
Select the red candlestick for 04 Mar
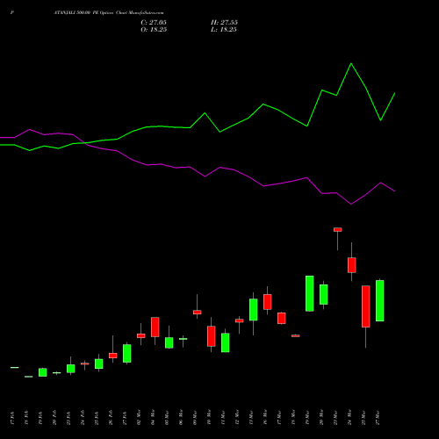tap(155, 327)
